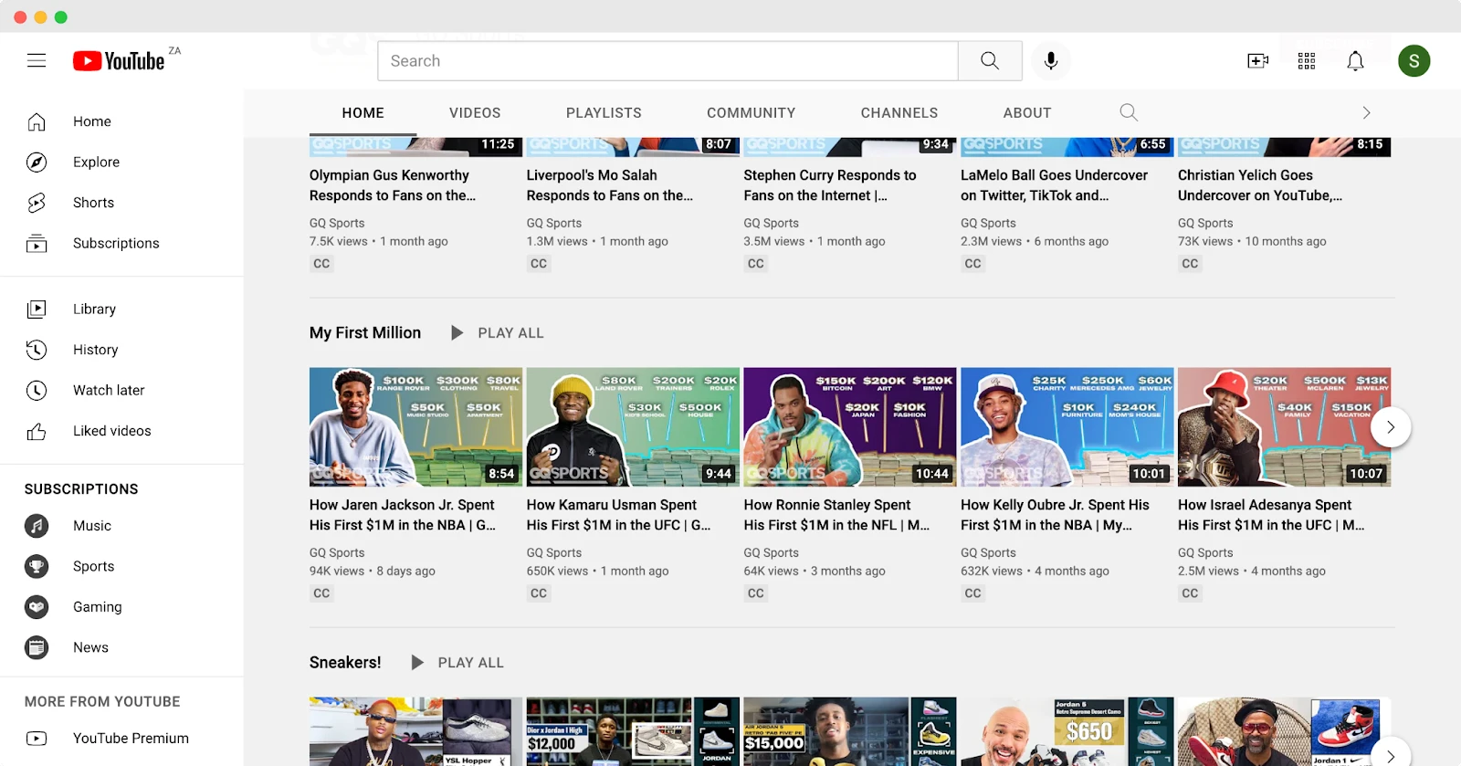
Task: Open the Israel Adesanya 10:07 thumbnail
Action: [x=1284, y=427]
